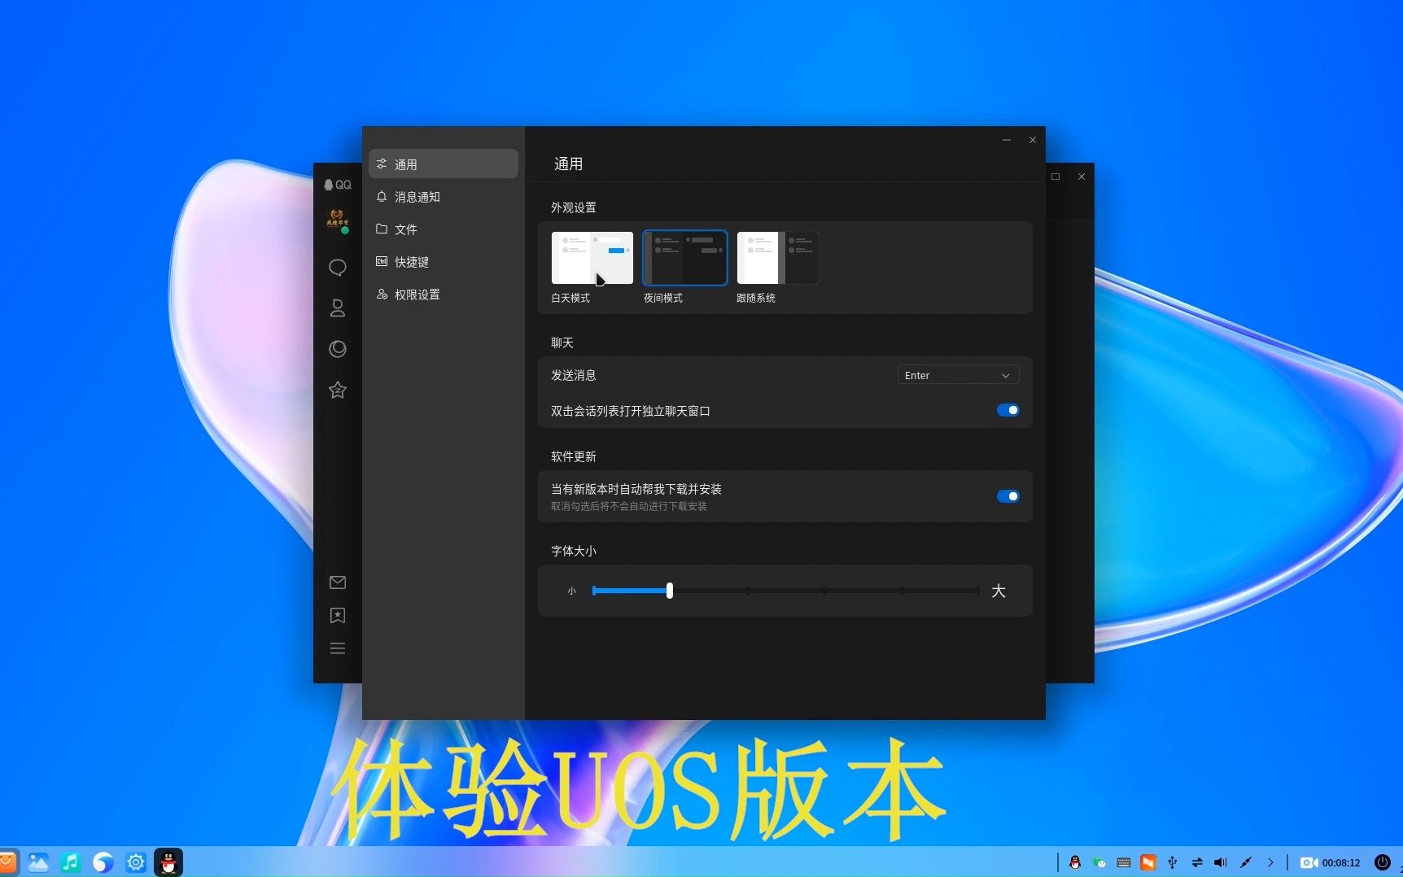
Task: Maximize the QQ main window behind
Action: coord(1056,177)
